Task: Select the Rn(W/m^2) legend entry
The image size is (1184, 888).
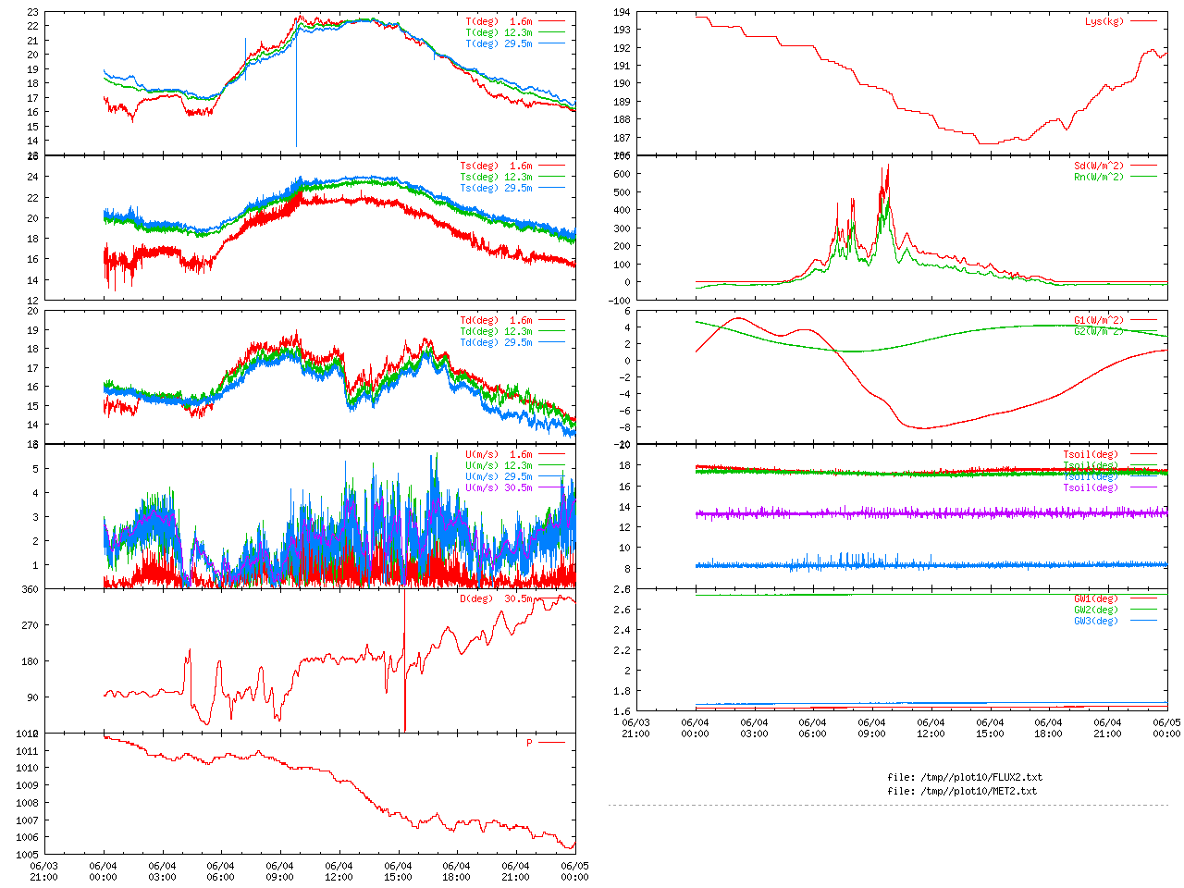Action: [x=1098, y=177]
